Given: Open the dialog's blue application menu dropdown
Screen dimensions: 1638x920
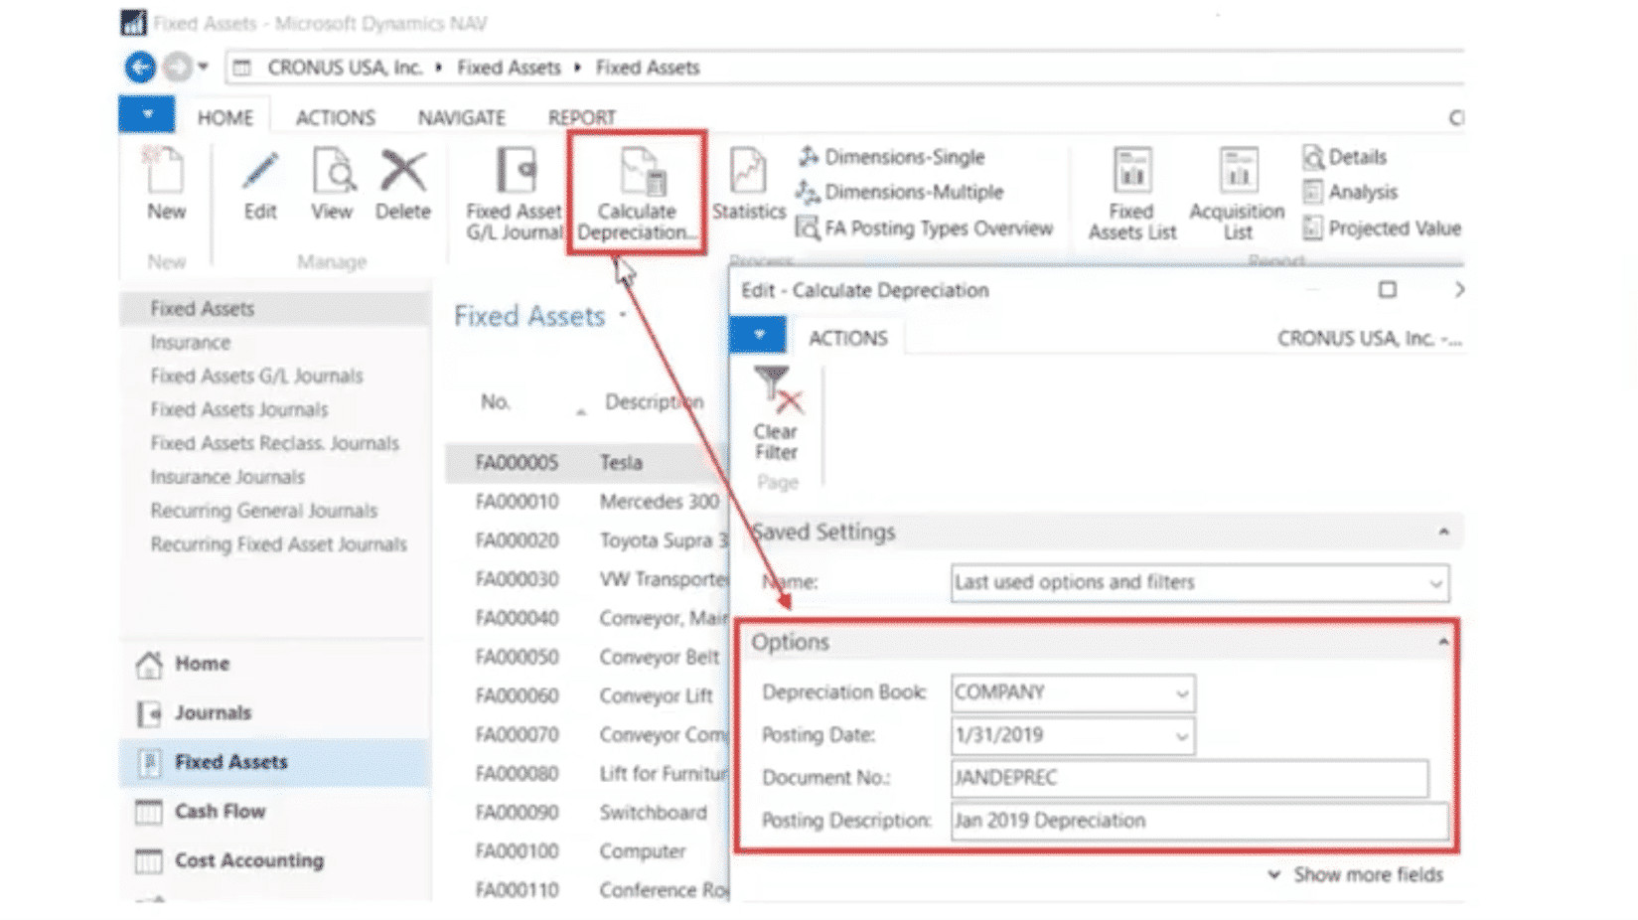Looking at the screenshot, I should [x=759, y=335].
